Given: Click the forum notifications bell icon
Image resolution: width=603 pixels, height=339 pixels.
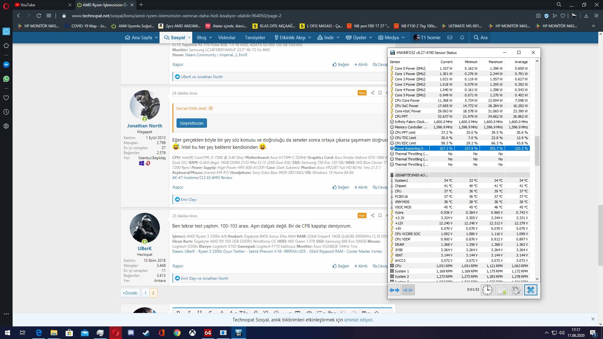Looking at the screenshot, I should [462, 37].
